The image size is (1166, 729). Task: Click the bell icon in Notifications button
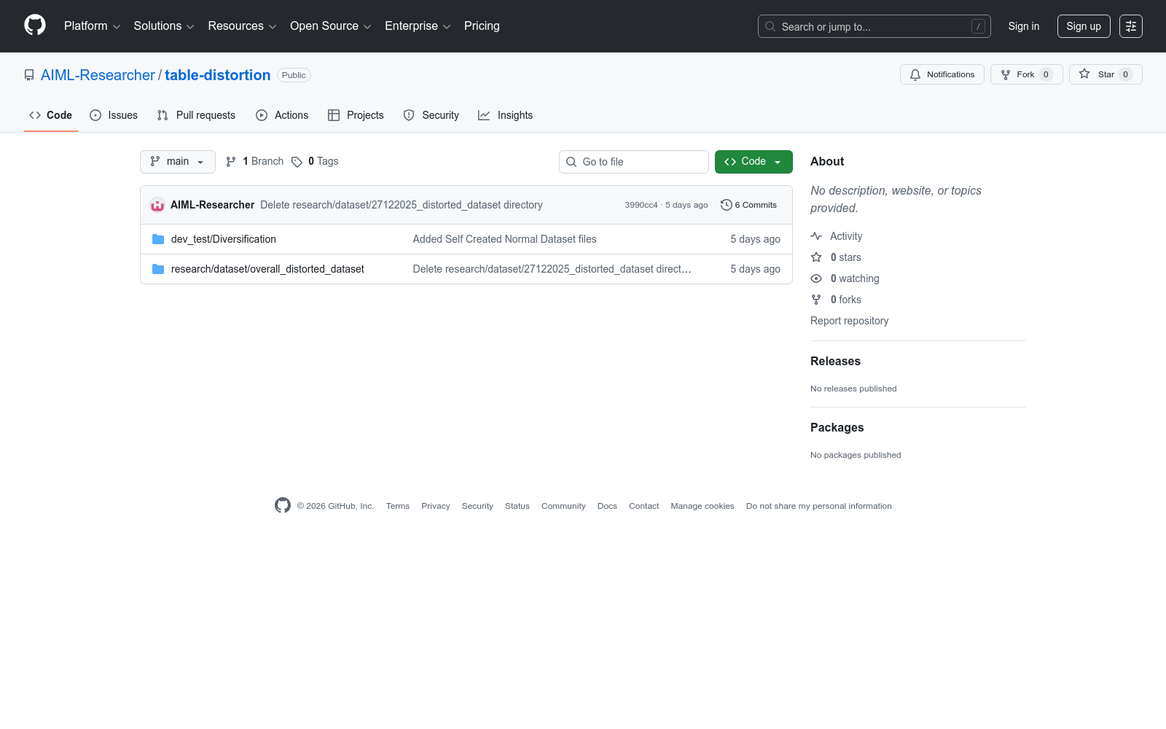[x=915, y=74]
